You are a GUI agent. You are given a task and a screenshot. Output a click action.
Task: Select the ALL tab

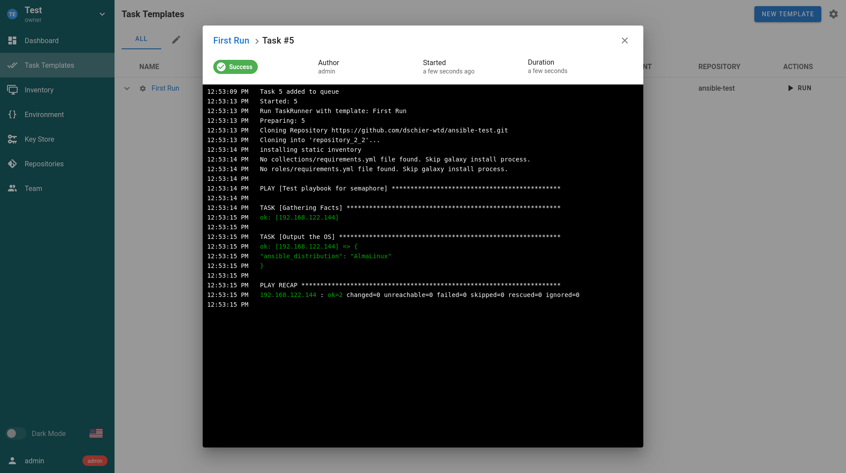141,39
